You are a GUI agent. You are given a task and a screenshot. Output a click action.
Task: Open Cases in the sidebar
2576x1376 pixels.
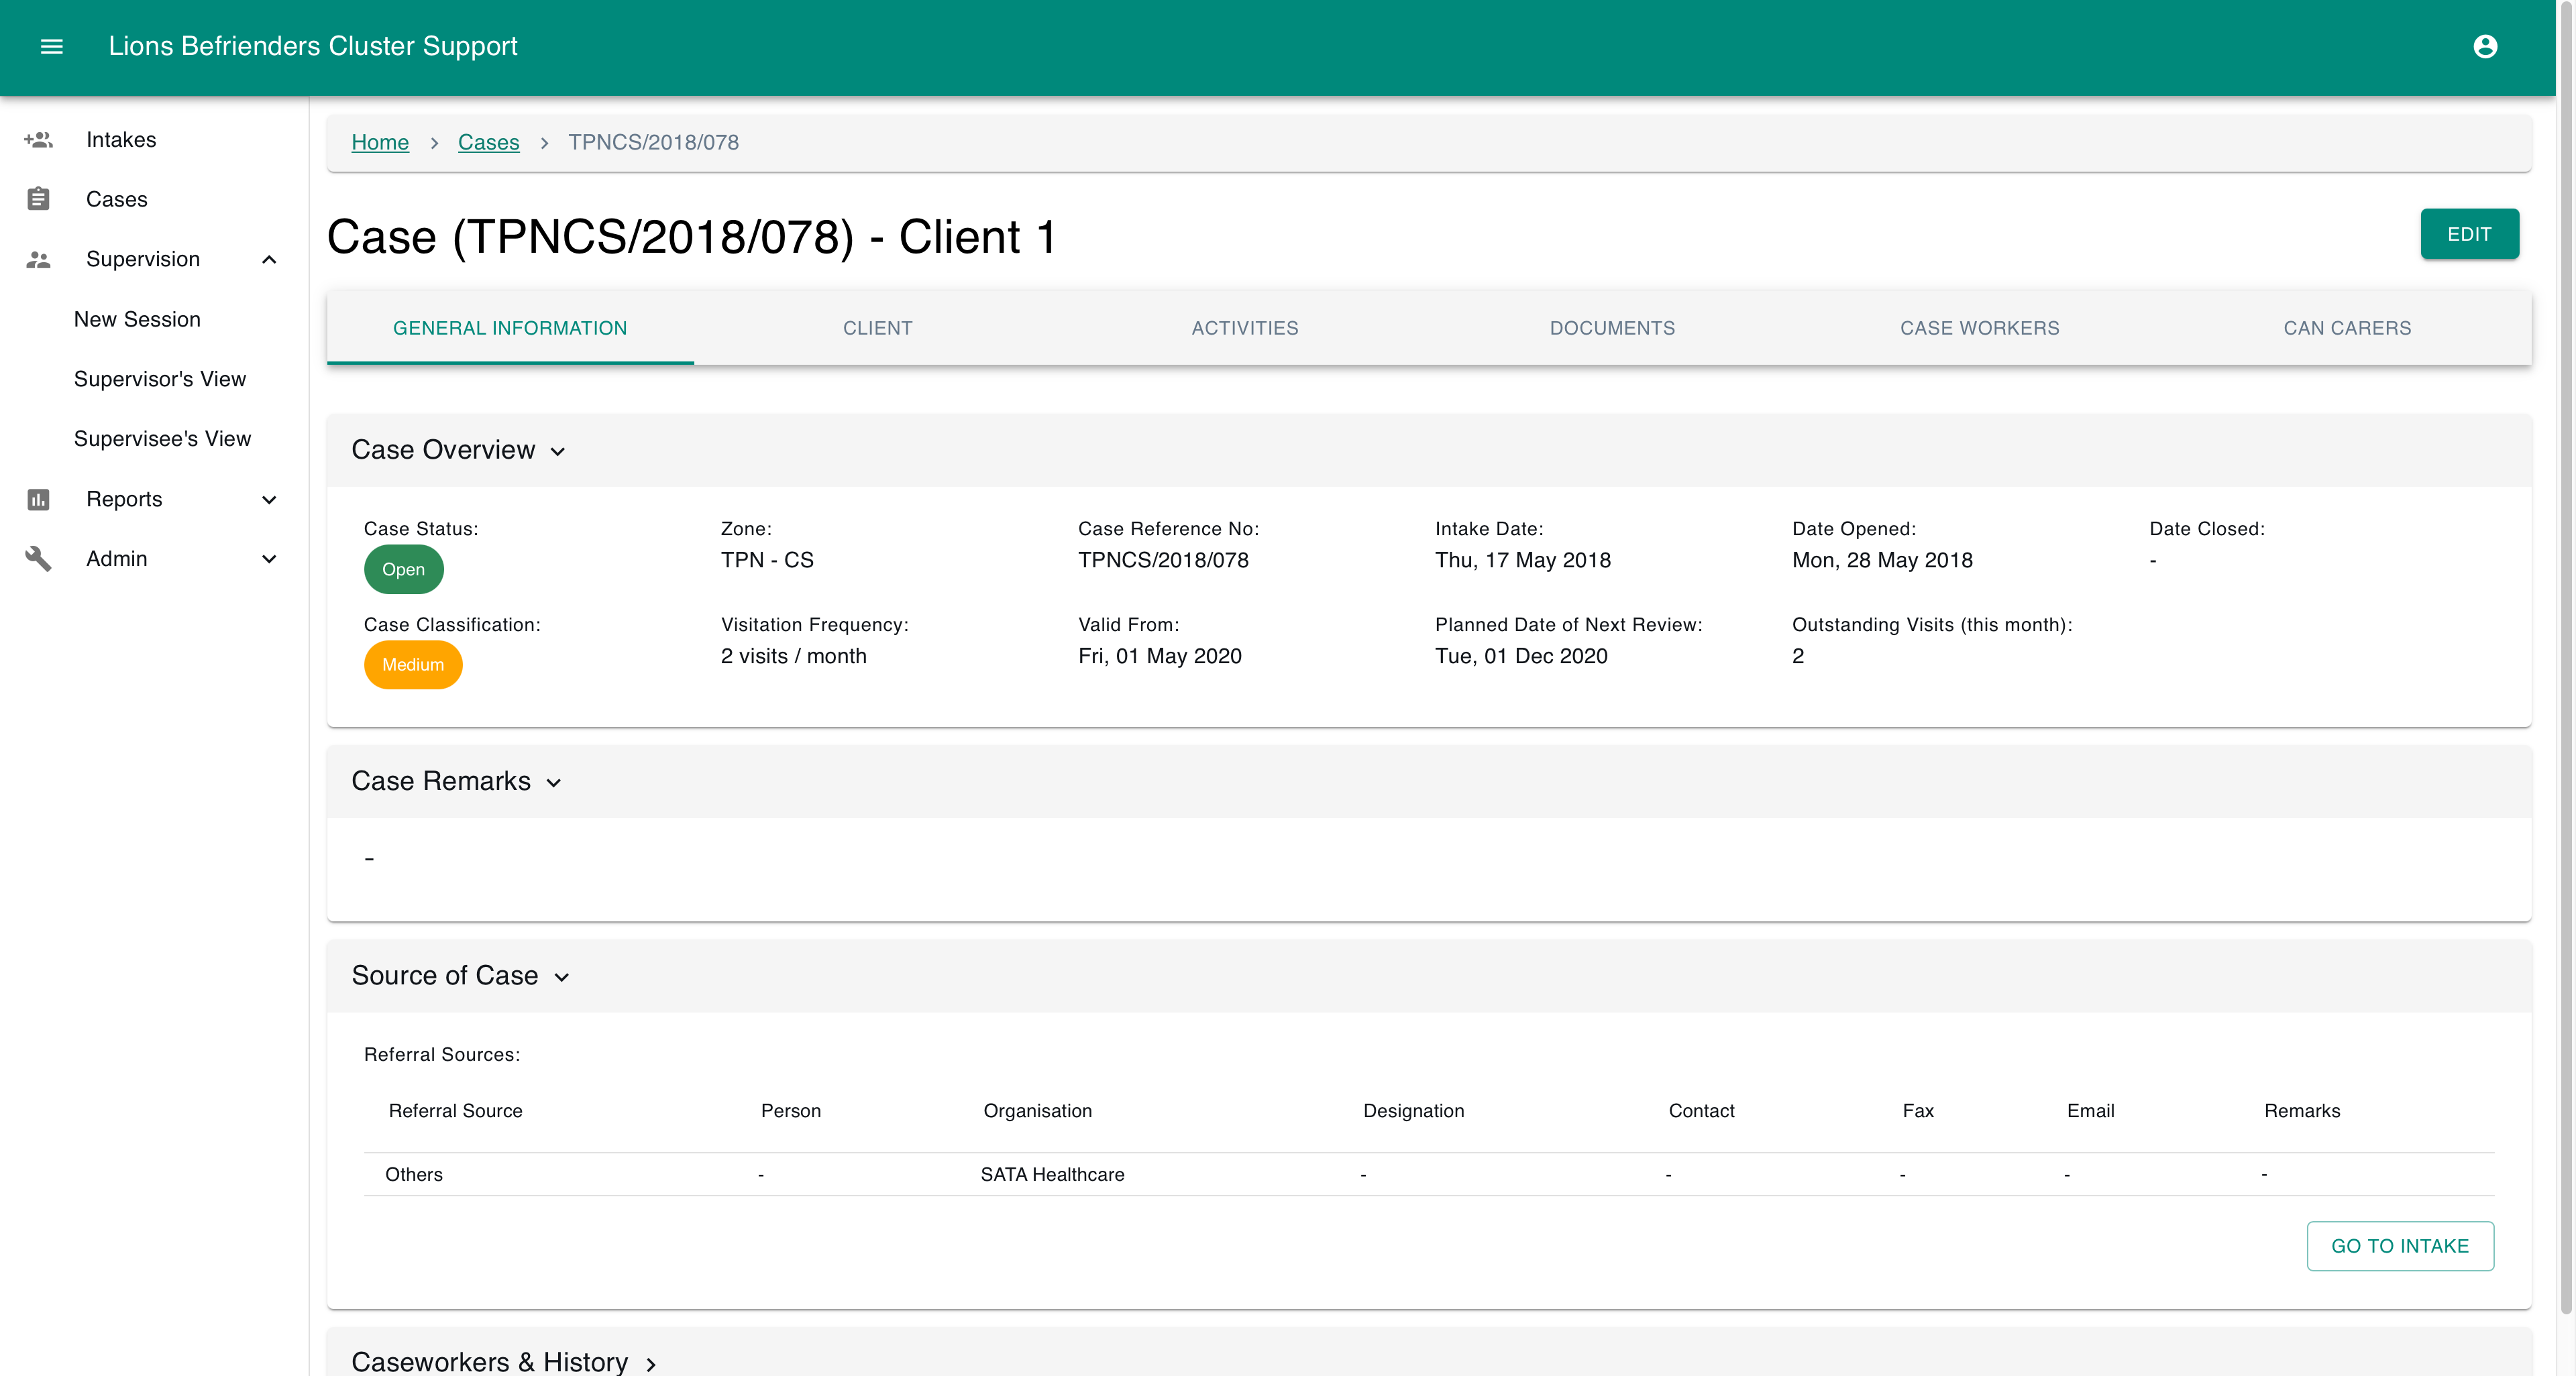pyautogui.click(x=154, y=199)
